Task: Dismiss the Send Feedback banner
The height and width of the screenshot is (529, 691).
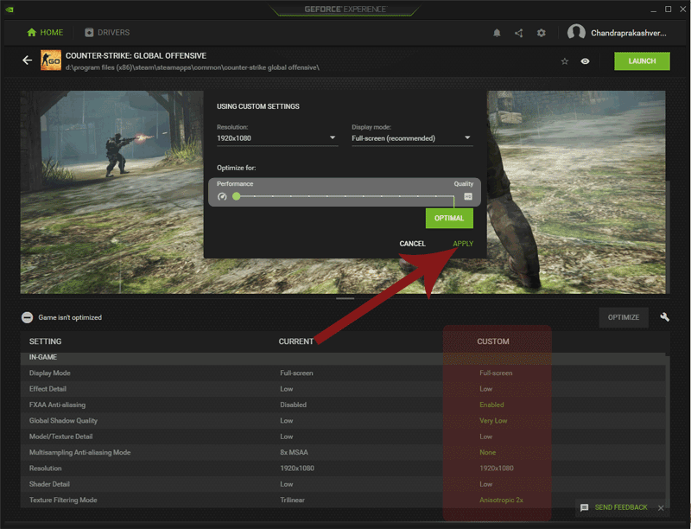Action: (661, 508)
